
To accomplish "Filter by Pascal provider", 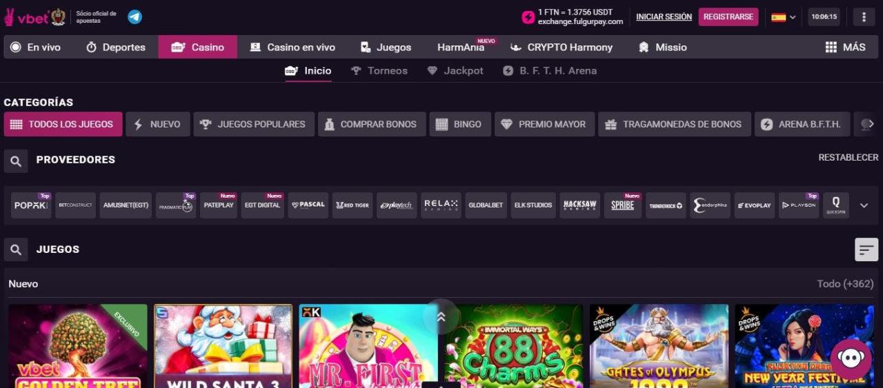I will (308, 205).
